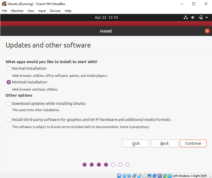Open the View menu

coord(31,11)
